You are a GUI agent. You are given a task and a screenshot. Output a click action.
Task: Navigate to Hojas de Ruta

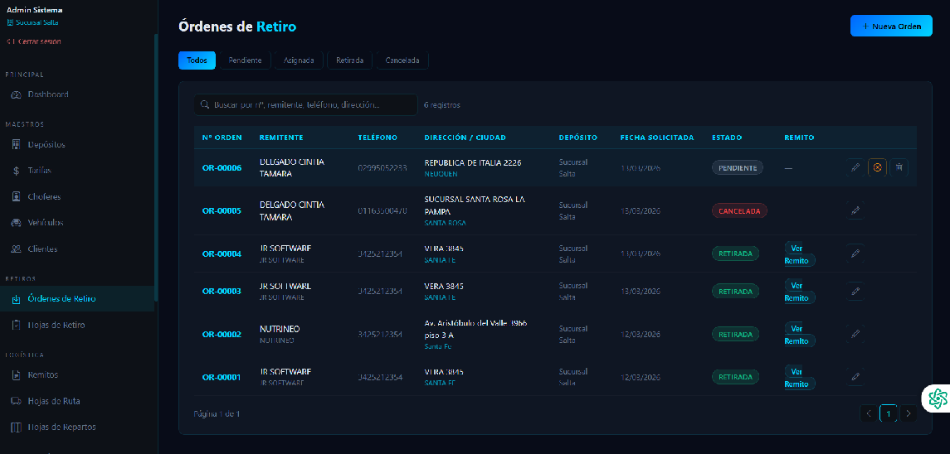[x=53, y=401]
